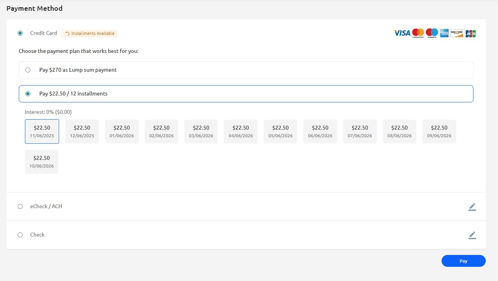Select the Credit Card payment method
498x281 pixels.
click(20, 33)
